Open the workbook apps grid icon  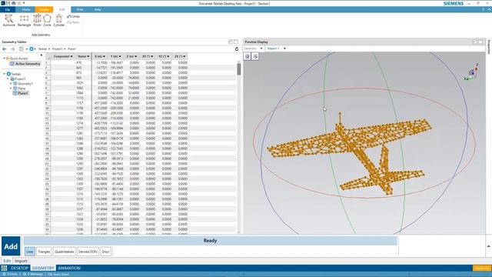point(4,268)
